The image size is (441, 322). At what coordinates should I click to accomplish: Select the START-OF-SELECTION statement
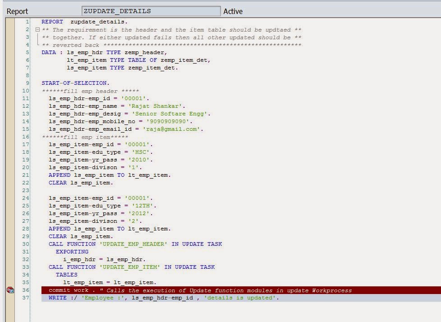[74, 83]
